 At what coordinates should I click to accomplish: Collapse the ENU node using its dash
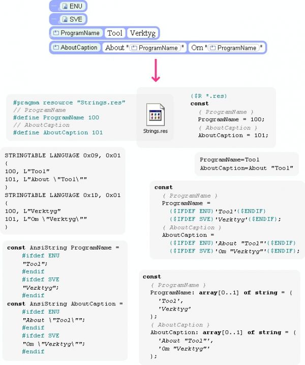54,6
